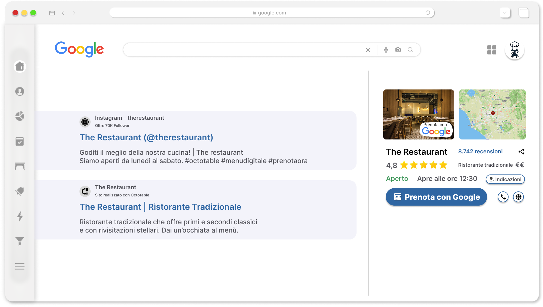Search by image using the camera icon
The width and height of the screenshot is (543, 307).
coord(398,50)
